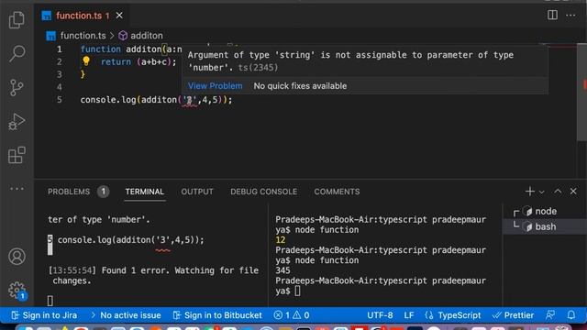Click the underlined '3' argument in code
The image size is (587, 330).
pyautogui.click(x=190, y=100)
